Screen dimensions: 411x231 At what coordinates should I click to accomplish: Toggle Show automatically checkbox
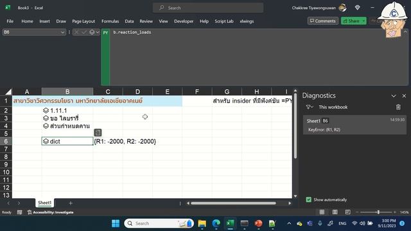click(308, 200)
